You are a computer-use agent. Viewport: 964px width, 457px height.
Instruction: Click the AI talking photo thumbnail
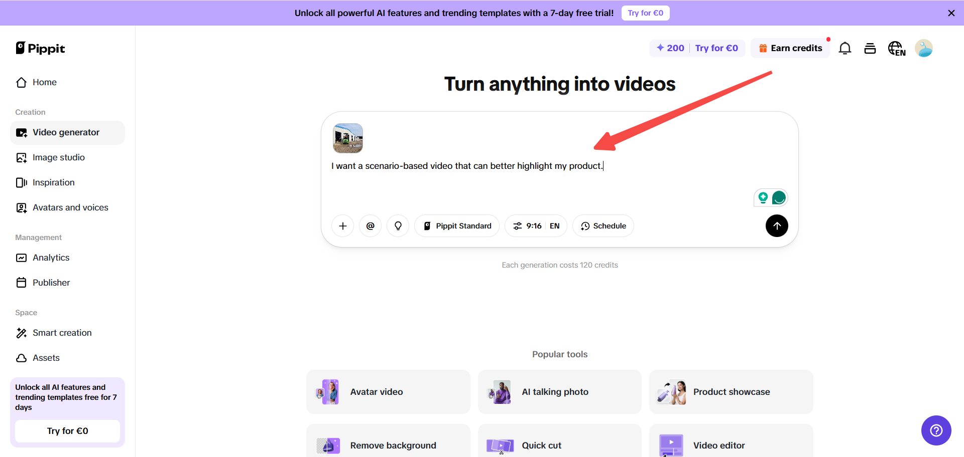[x=499, y=392]
